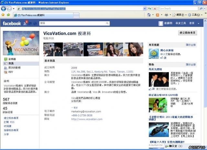Open the http://www.vicovation.com website link
The height and width of the screenshot is (150, 207).
[x=87, y=119]
